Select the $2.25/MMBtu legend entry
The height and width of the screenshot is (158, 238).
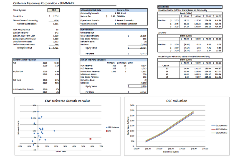(x=219, y=126)
